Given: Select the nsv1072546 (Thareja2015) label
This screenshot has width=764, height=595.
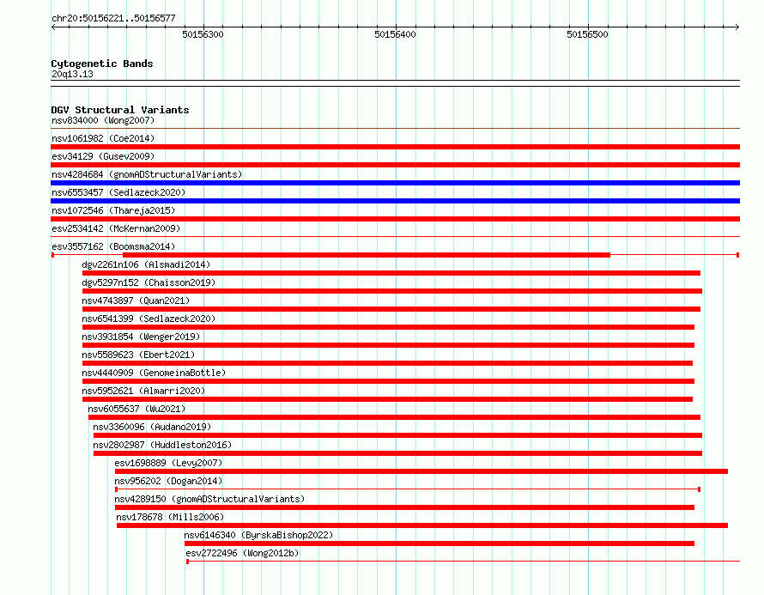Looking at the screenshot, I should point(113,210).
